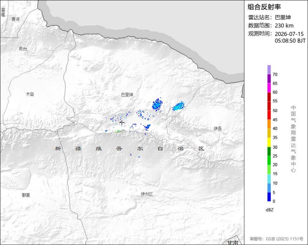Click the radar station crosshair marker
Image resolution: width=308 pixels, height=245 pixels.
tap(122, 122)
